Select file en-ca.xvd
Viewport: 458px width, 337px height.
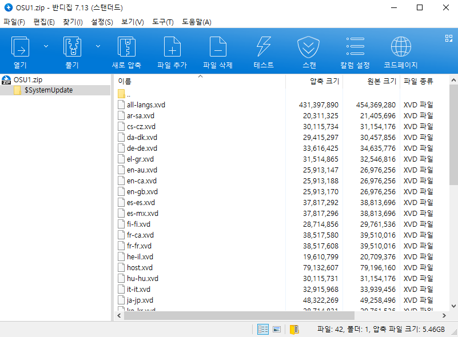142,181
